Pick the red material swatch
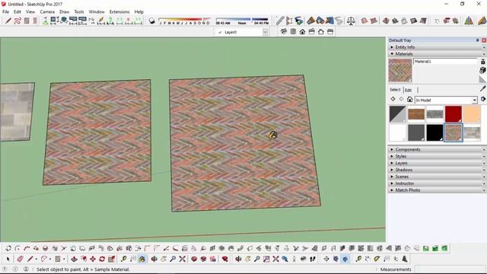The image size is (487, 274). (x=454, y=114)
